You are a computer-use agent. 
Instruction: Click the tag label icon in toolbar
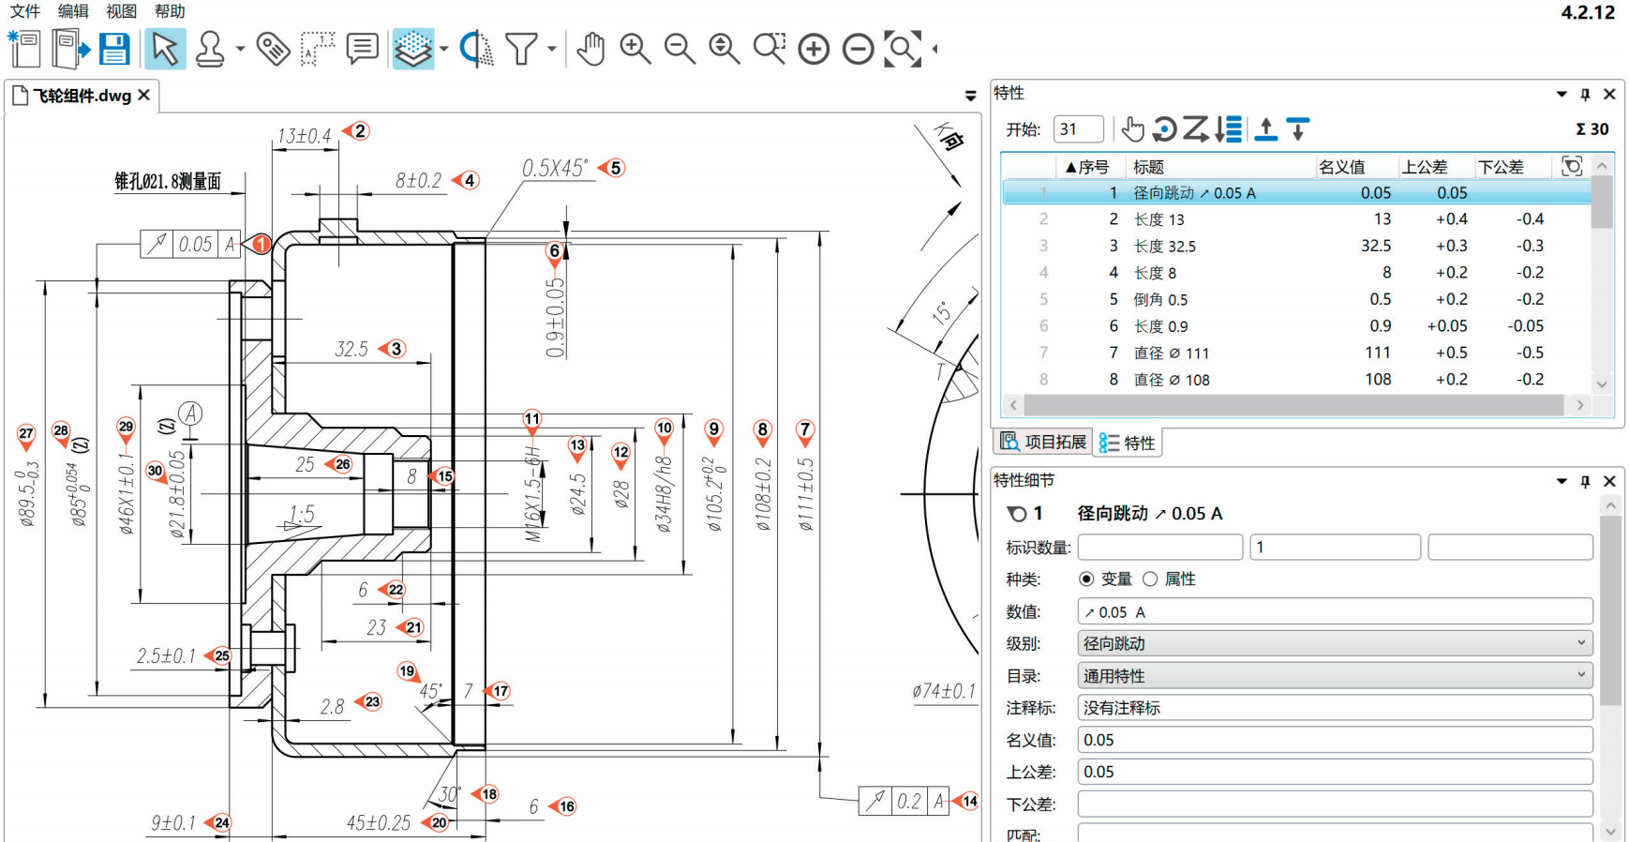point(273,49)
